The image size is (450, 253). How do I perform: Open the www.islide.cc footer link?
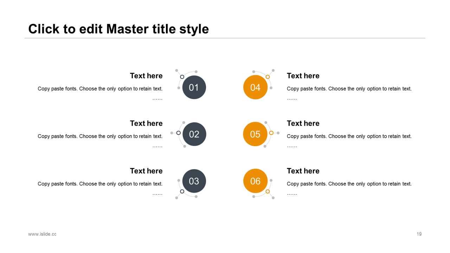pos(42,234)
